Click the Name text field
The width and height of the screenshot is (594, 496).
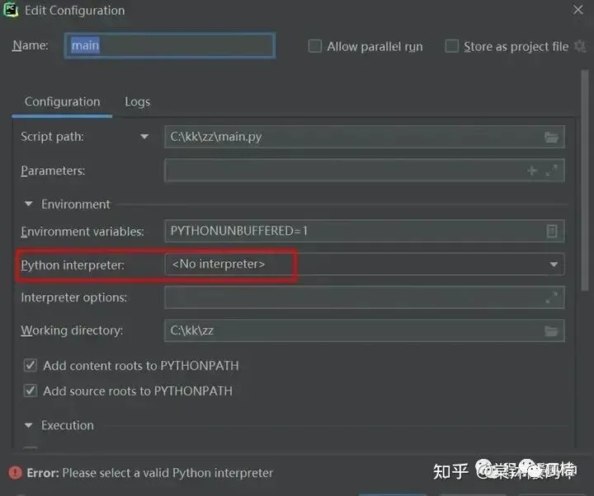click(x=169, y=46)
